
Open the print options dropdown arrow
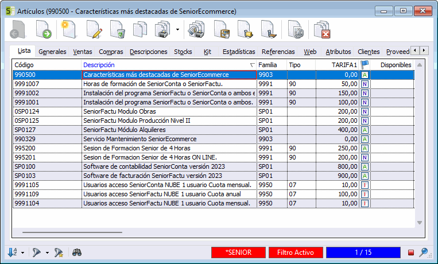(x=177, y=29)
